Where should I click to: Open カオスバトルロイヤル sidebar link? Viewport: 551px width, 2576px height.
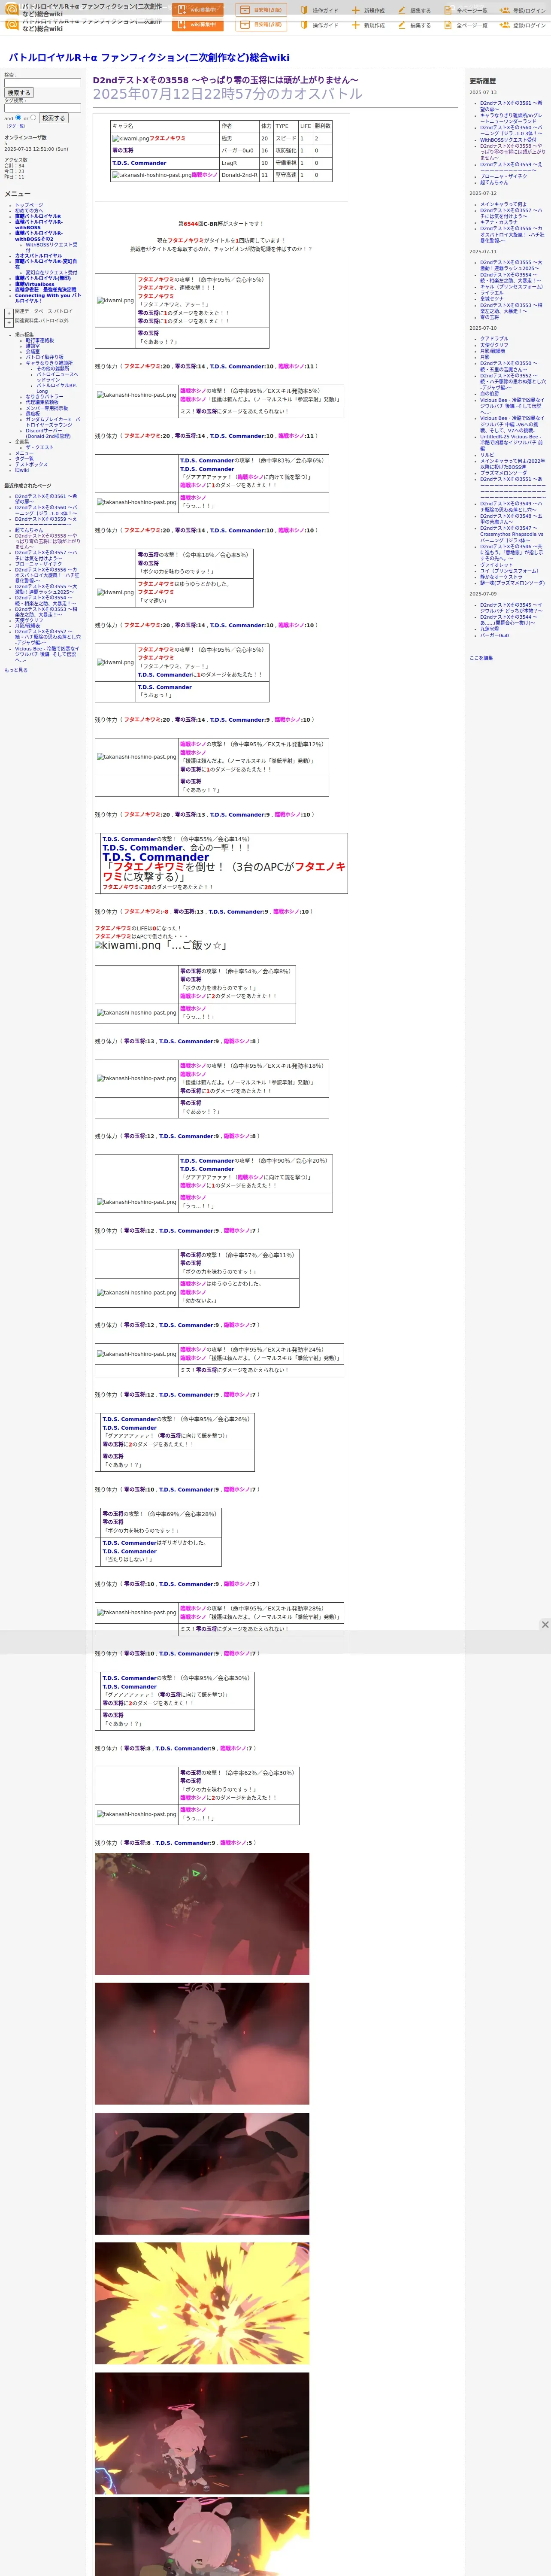[x=38, y=256]
